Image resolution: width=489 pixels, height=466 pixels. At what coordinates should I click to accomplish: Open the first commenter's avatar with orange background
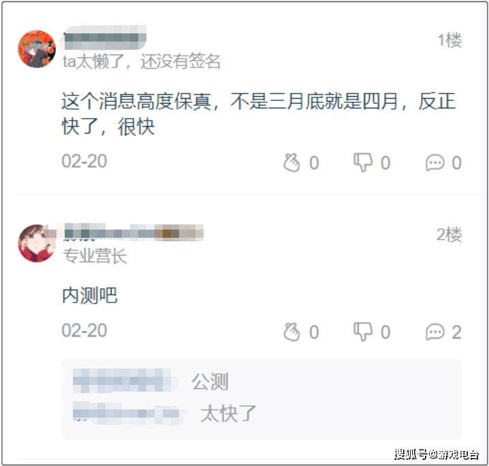click(37, 49)
